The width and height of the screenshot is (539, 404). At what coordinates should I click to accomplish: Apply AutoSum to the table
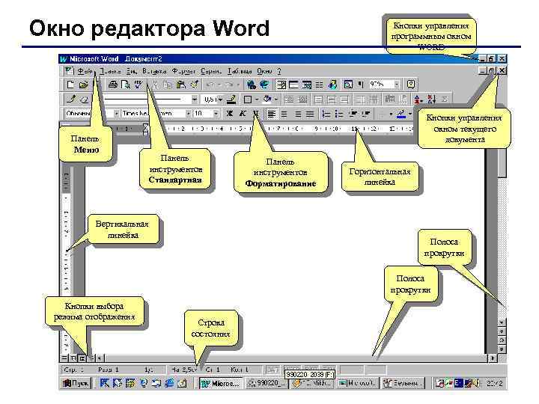(x=445, y=100)
